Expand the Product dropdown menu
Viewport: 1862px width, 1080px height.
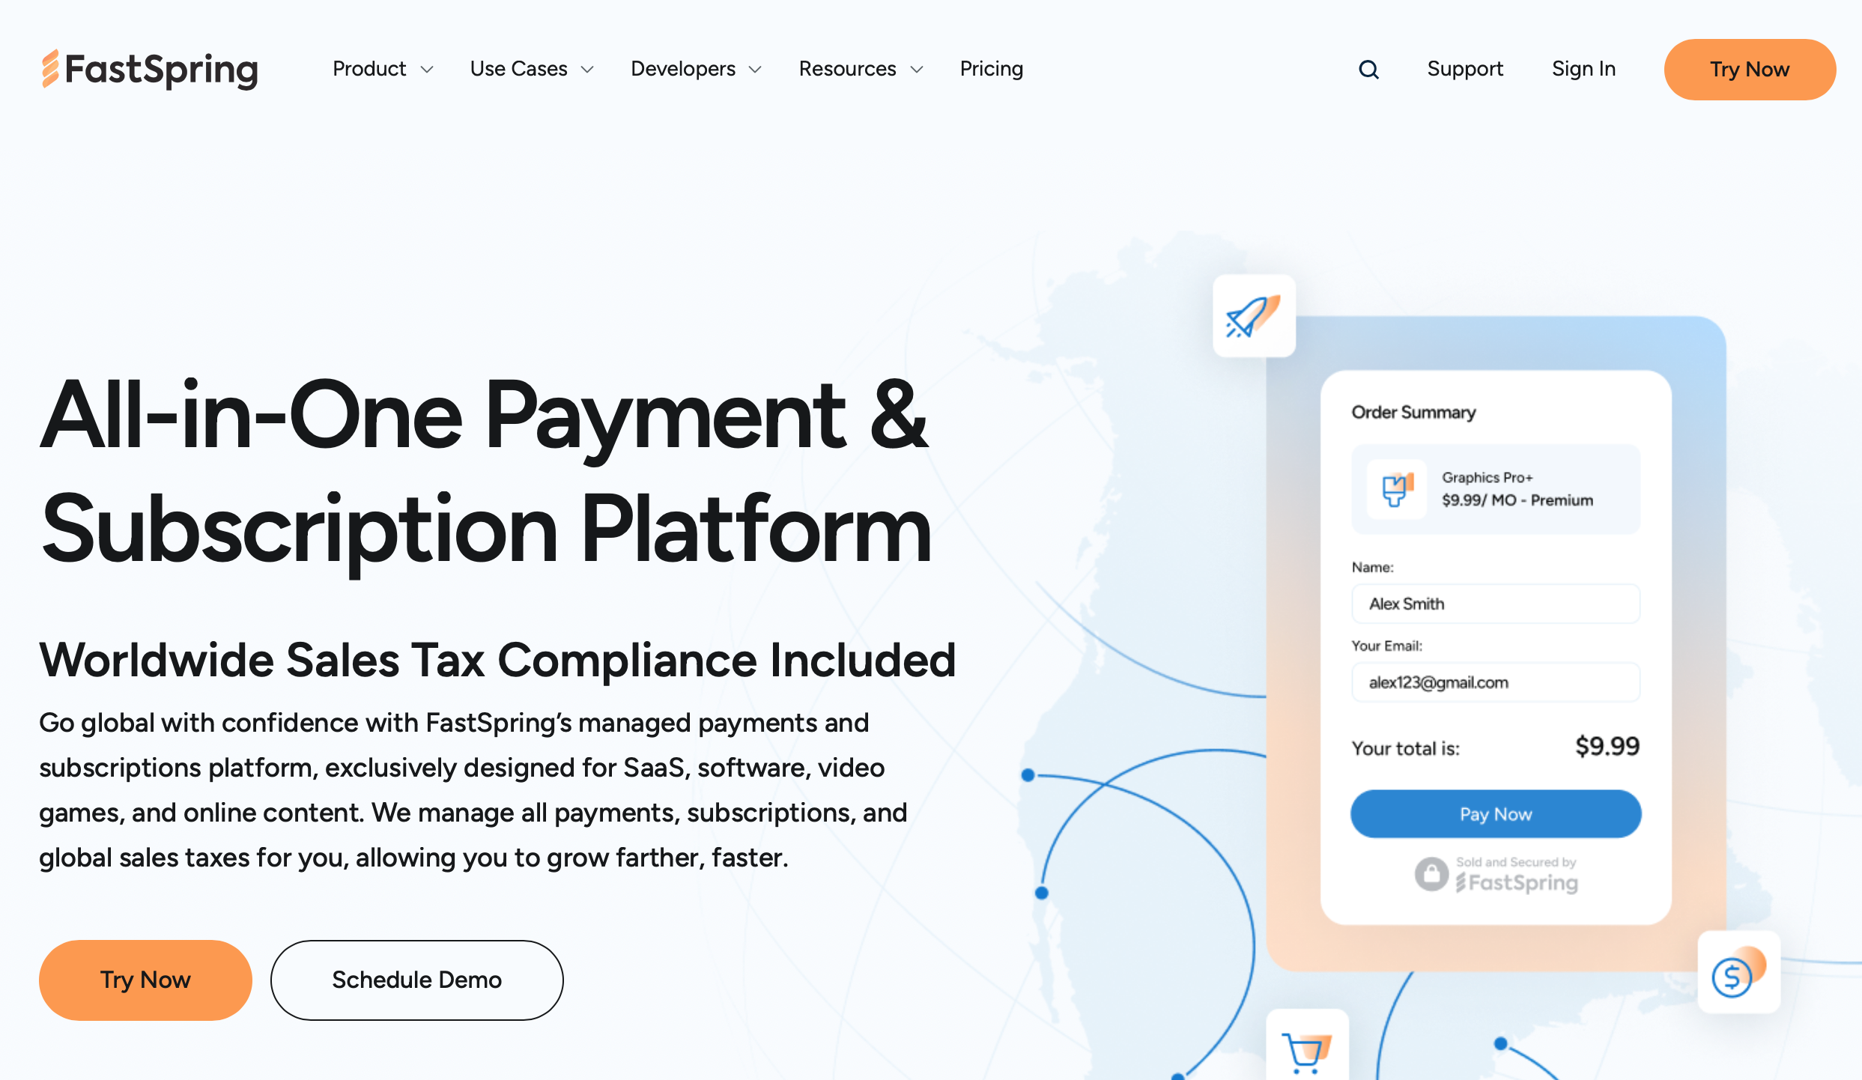pyautogui.click(x=380, y=70)
